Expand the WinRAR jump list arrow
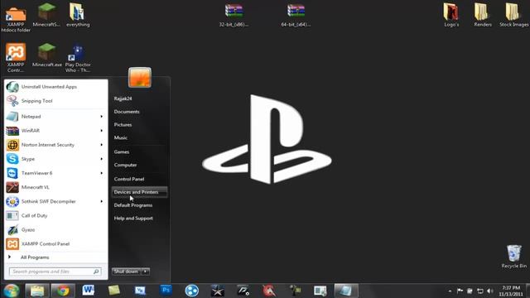This screenshot has width=530, height=298. 101,131
